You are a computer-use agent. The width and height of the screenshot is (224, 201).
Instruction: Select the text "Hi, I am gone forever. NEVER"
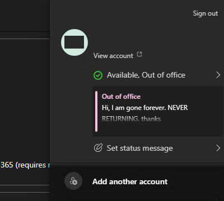click(144, 108)
